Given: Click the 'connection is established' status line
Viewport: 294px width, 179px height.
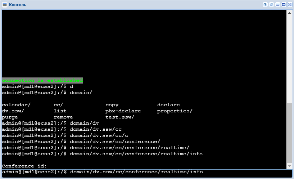Looking at the screenshot, I should click(x=42, y=80).
